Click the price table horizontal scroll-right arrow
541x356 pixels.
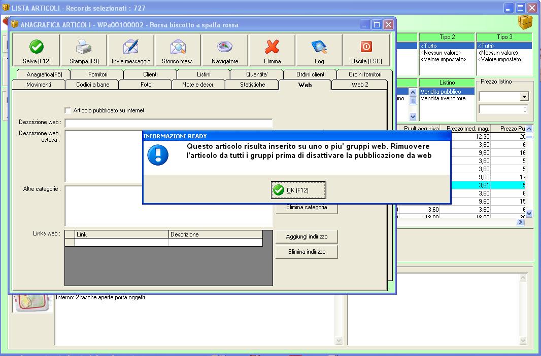(520, 222)
